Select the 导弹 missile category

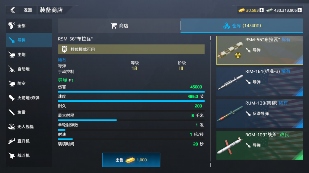[29, 40]
